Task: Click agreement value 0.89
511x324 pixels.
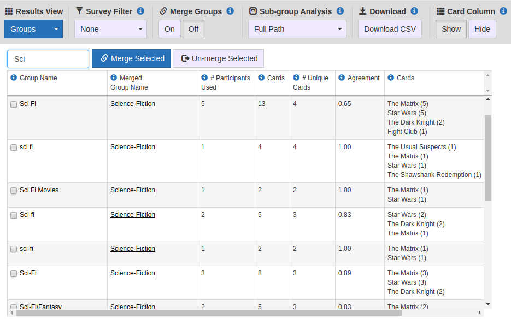Action: pos(344,273)
